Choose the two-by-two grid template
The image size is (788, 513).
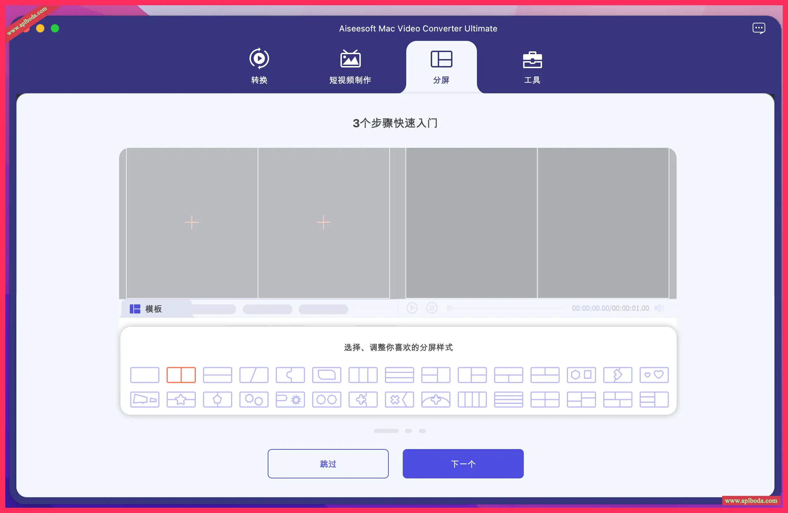point(545,399)
